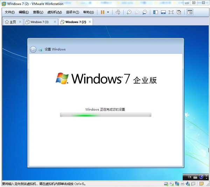Screen dimensions: 210x187
Task: Close the 主页 tab
Action: click(x=20, y=22)
